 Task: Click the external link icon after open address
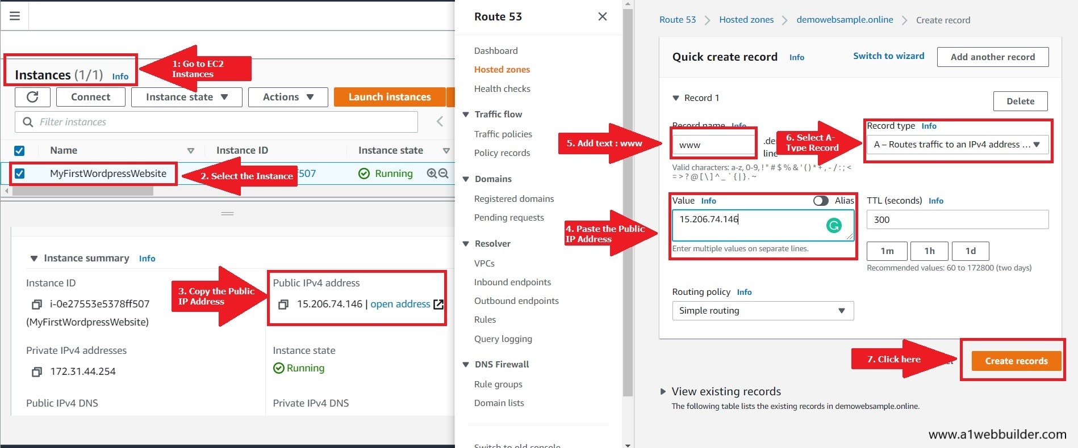click(x=438, y=305)
